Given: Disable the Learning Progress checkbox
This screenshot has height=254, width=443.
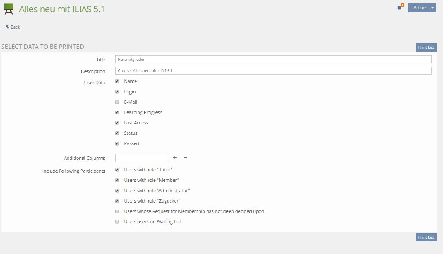Looking at the screenshot, I should (117, 112).
